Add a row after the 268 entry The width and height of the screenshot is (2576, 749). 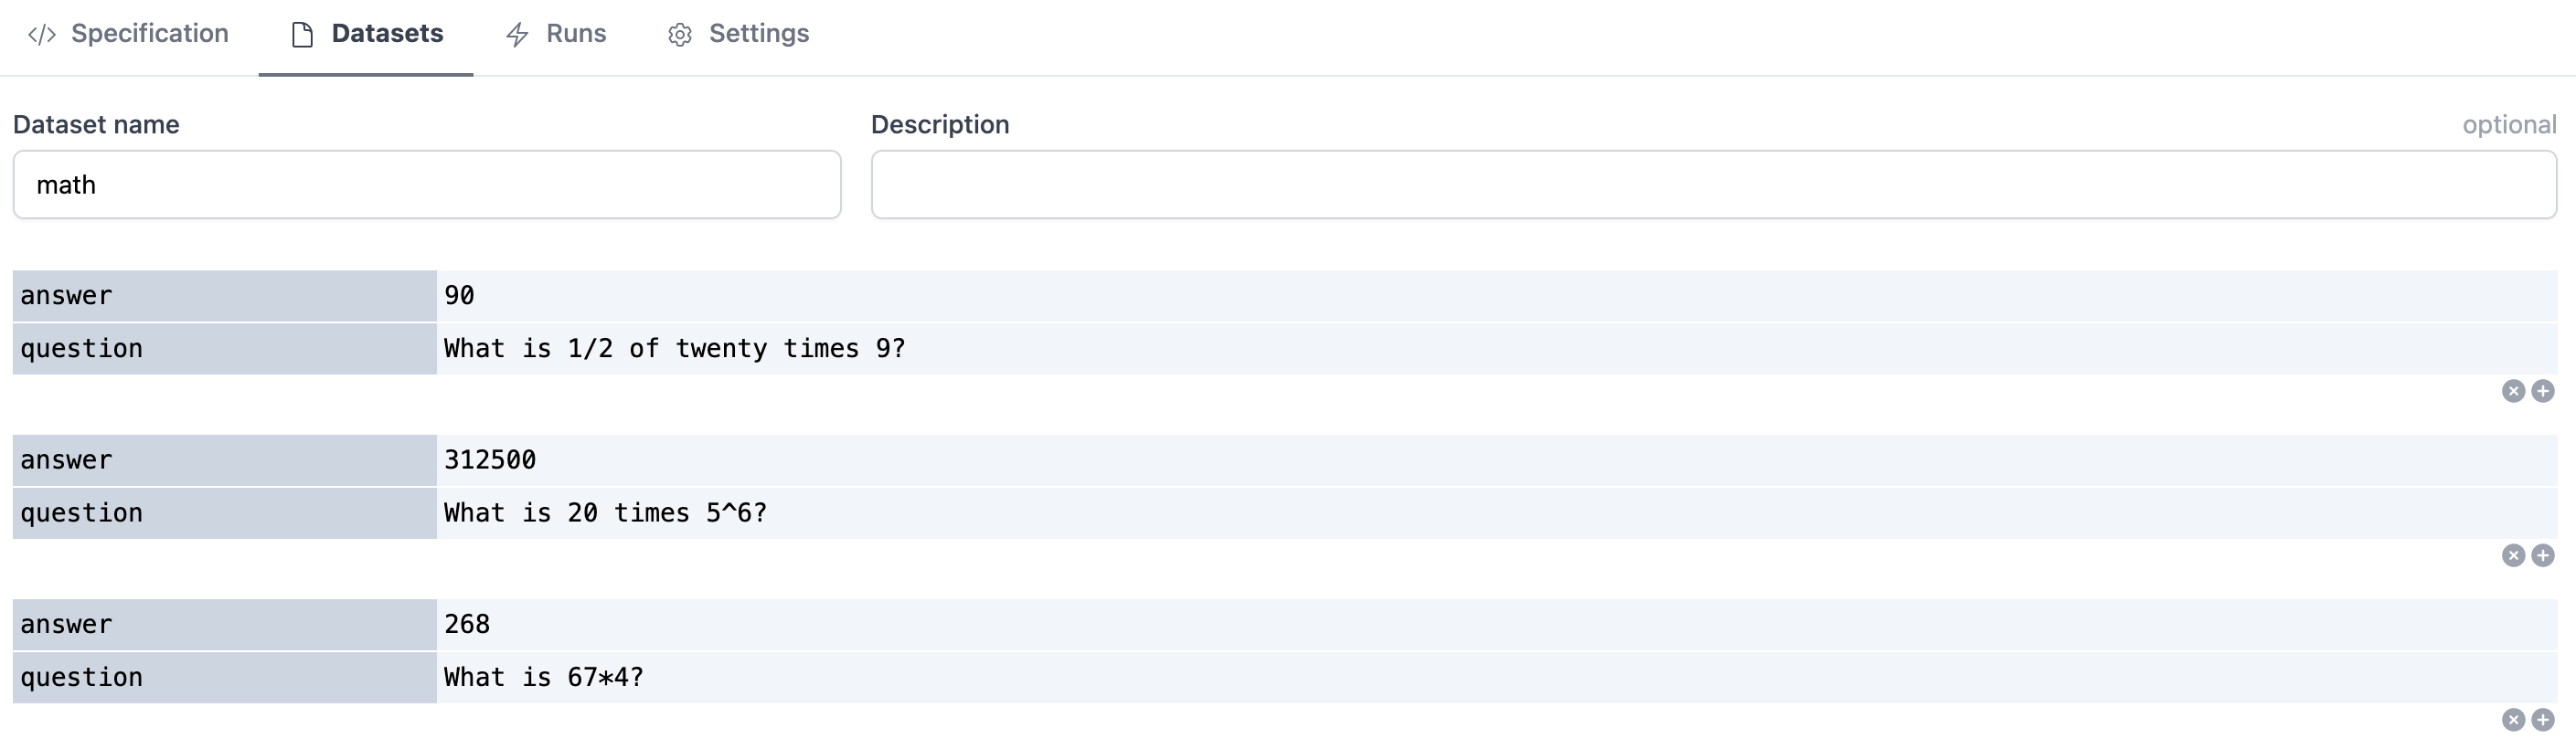pyautogui.click(x=2543, y=720)
